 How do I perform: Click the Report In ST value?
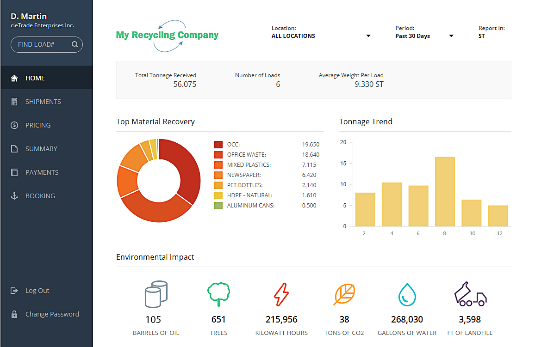pos(481,36)
